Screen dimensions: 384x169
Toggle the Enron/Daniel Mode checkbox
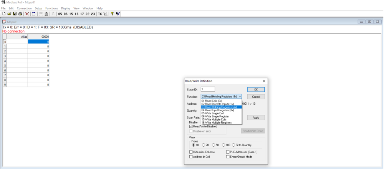pos(228,157)
